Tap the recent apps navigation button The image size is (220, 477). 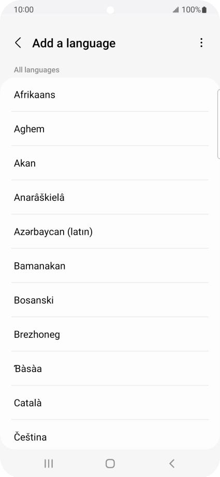coord(49,464)
